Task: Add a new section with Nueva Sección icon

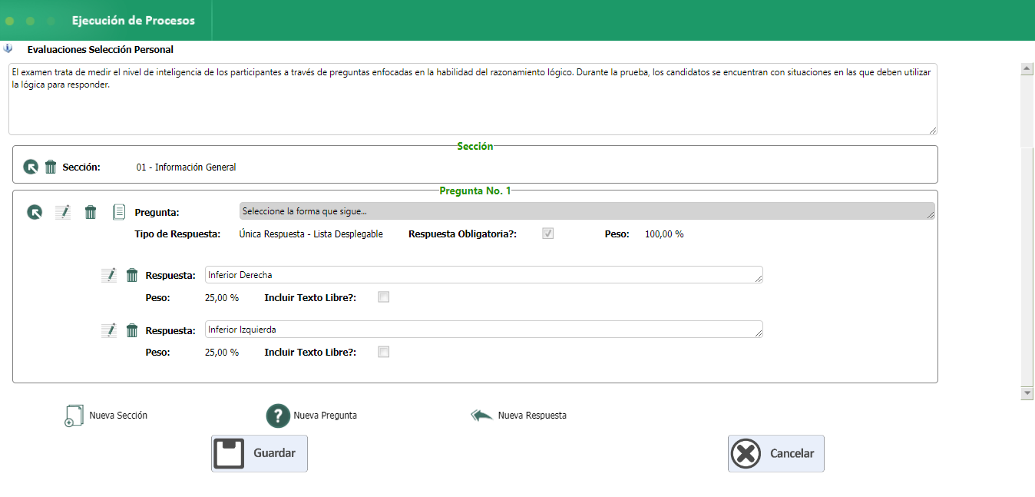Action: click(x=74, y=416)
